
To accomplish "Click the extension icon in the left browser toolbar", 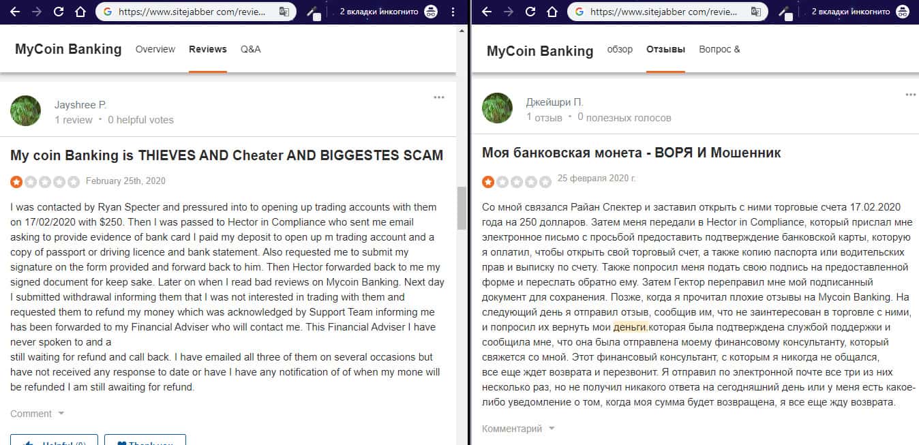I will coord(314,12).
